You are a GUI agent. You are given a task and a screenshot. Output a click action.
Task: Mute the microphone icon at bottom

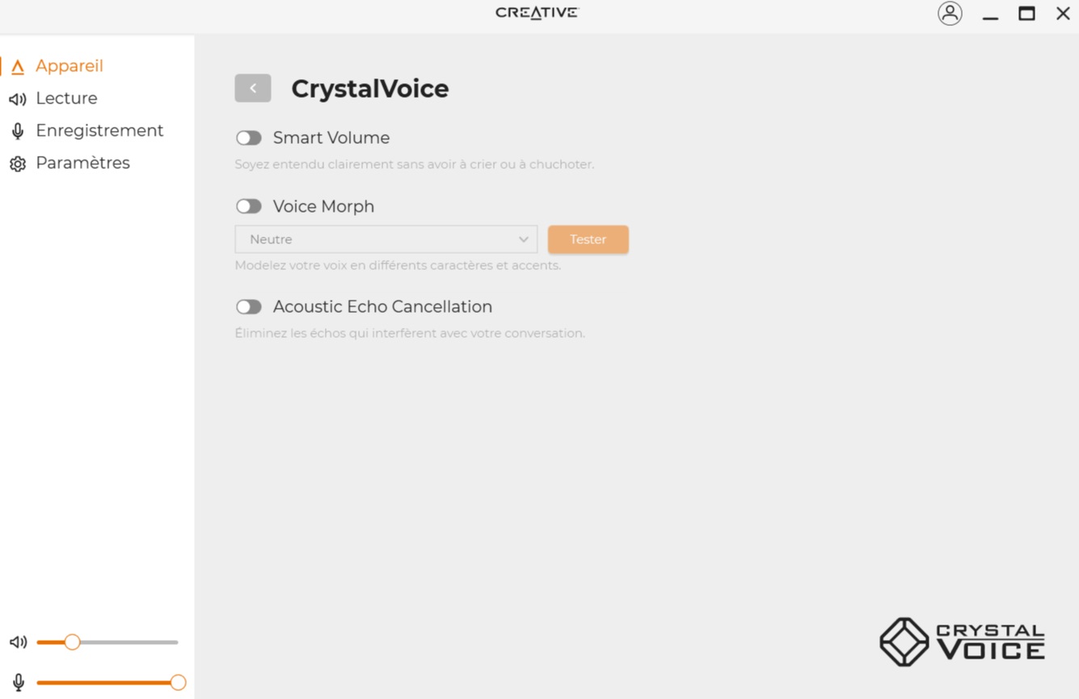click(x=18, y=683)
